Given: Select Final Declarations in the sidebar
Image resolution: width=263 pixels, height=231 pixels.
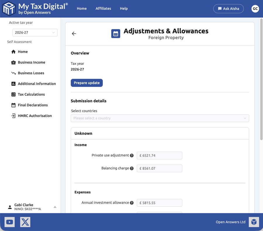Looking at the screenshot, I should 32,105.
